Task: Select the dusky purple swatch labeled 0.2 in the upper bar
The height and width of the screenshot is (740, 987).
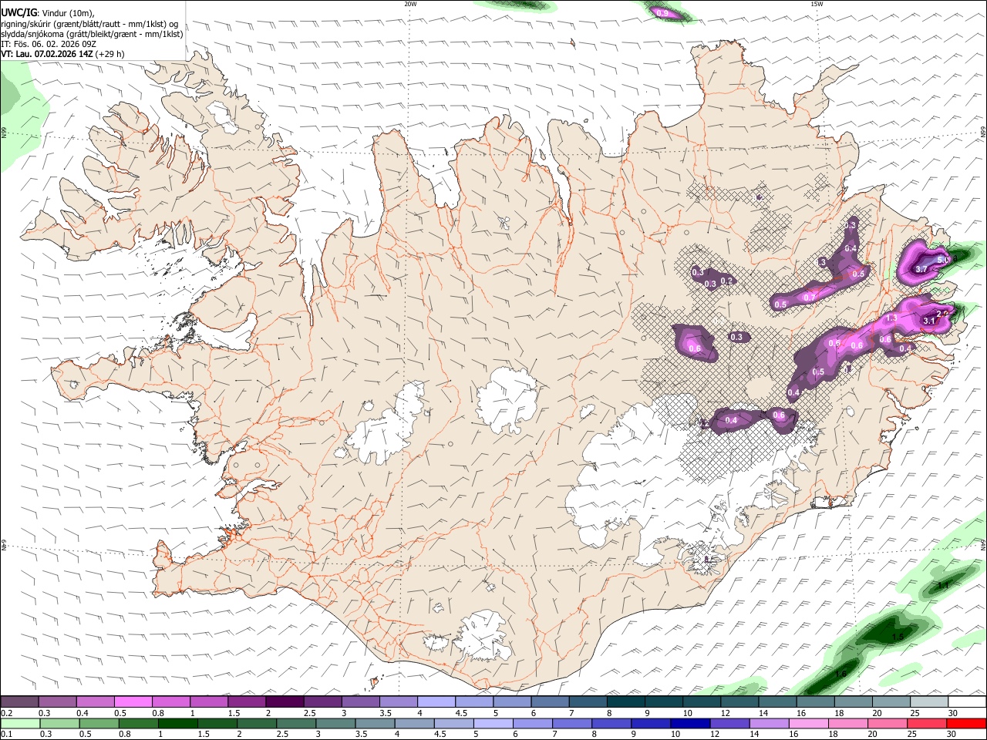Action: tap(19, 701)
